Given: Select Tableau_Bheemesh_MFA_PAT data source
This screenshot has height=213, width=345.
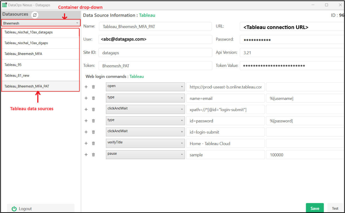Looking at the screenshot, I should [40, 86].
